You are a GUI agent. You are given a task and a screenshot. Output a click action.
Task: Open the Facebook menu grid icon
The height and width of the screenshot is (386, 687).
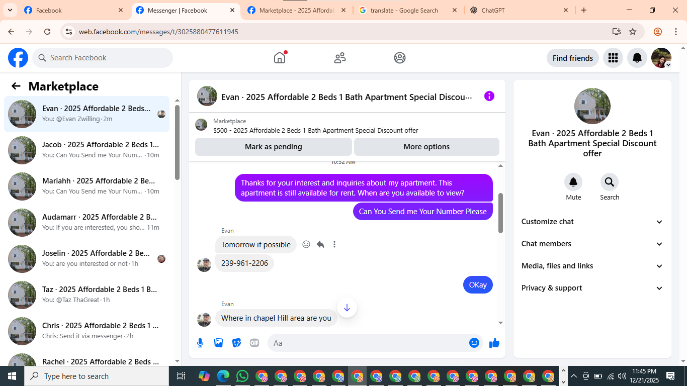[613, 58]
